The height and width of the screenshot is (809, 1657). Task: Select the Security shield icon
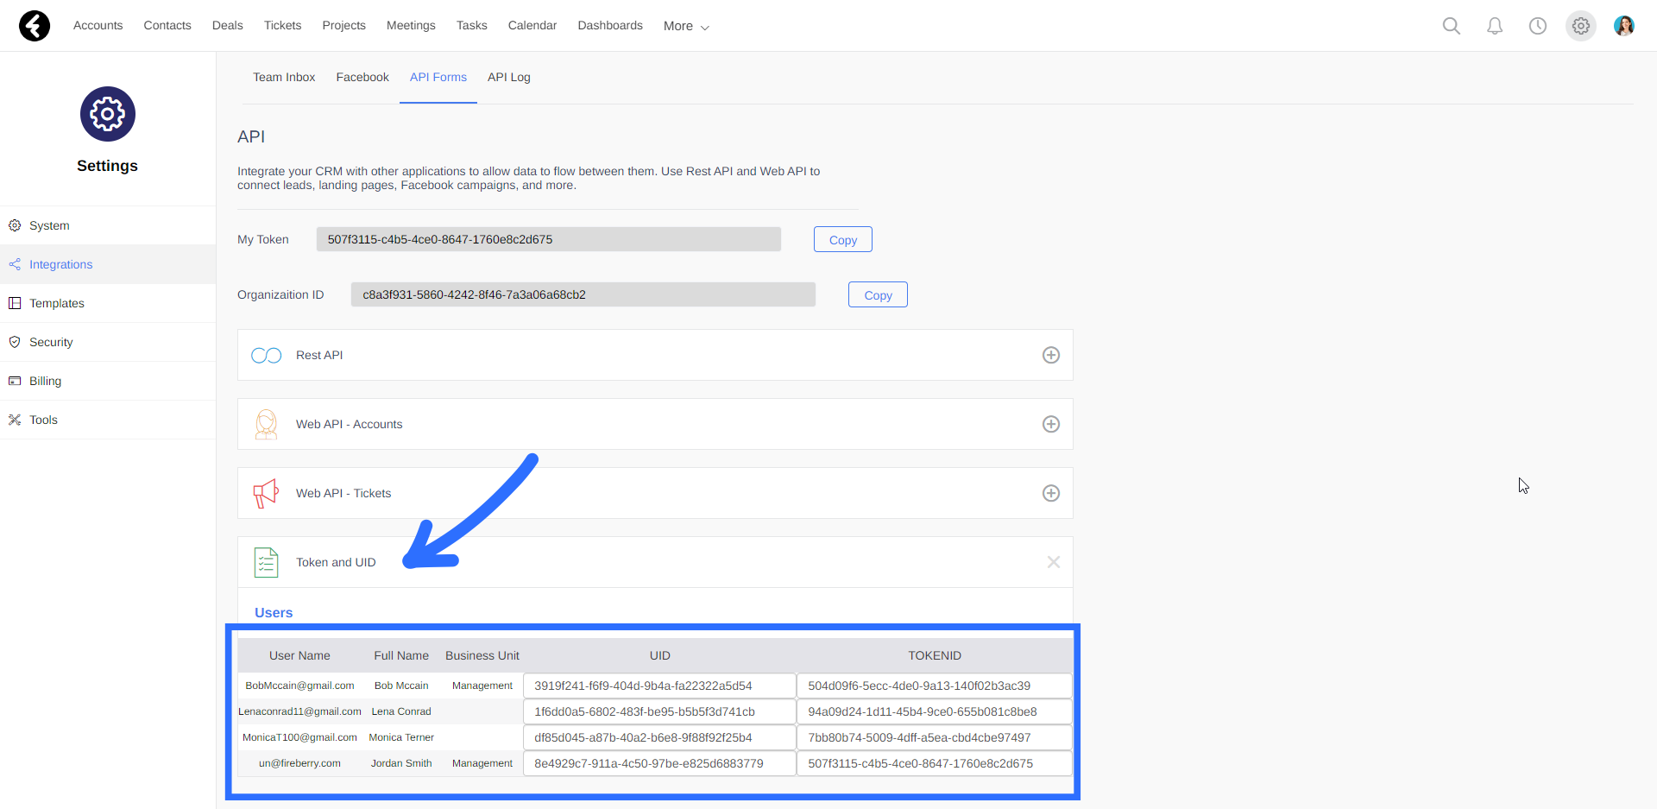(14, 341)
